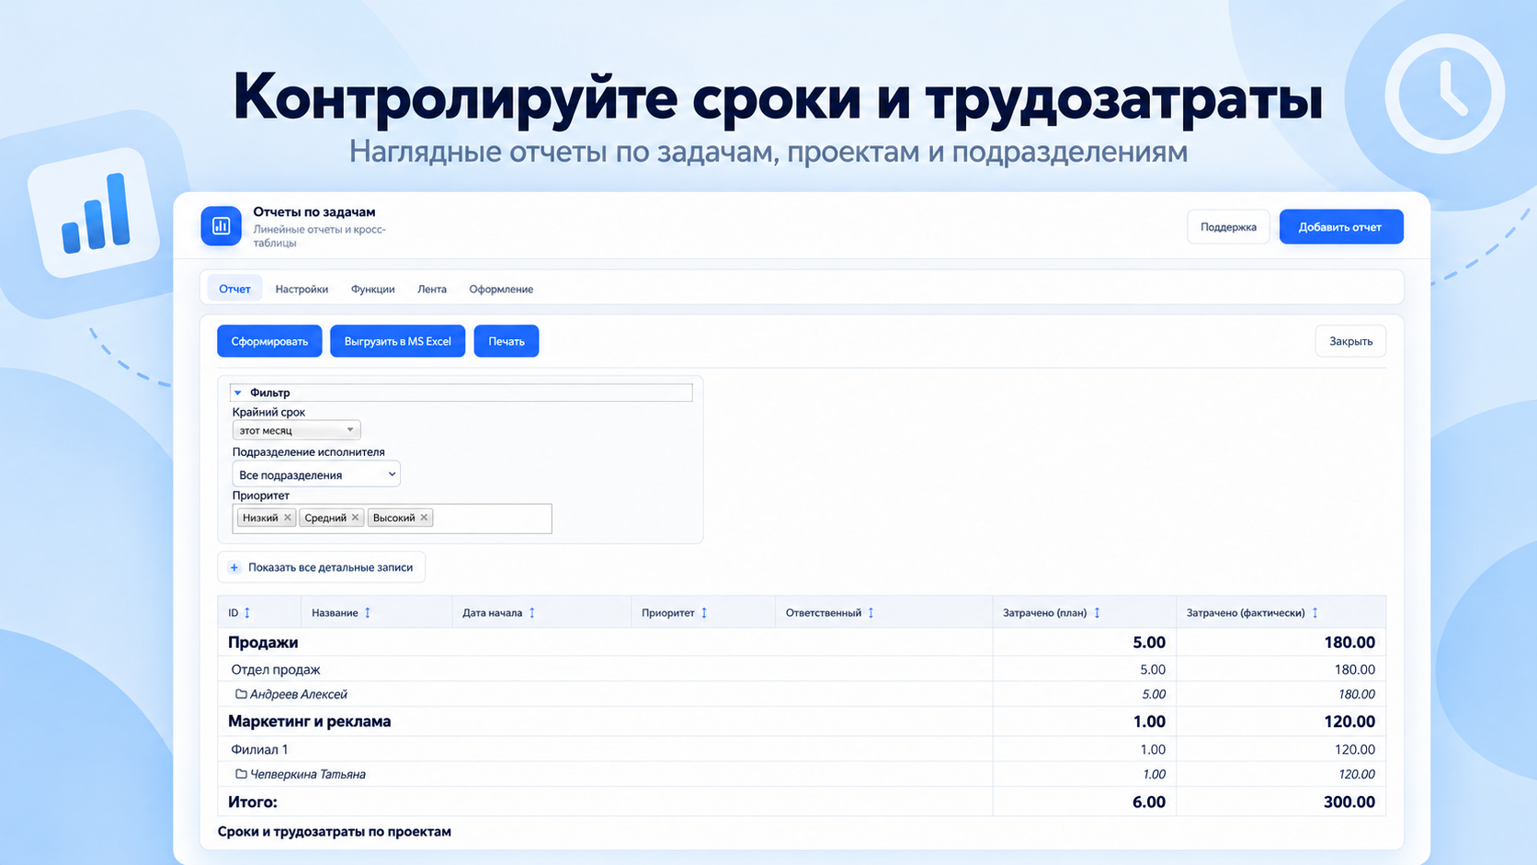Sort by Затрачено (план) column arrows
The height and width of the screenshot is (865, 1537).
(x=1097, y=613)
